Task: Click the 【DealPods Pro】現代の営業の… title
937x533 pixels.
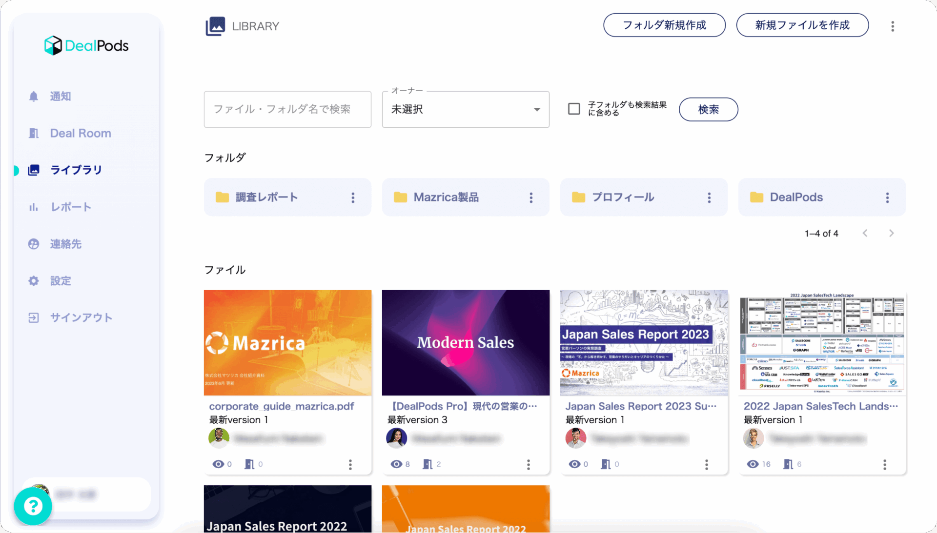Action: click(463, 406)
